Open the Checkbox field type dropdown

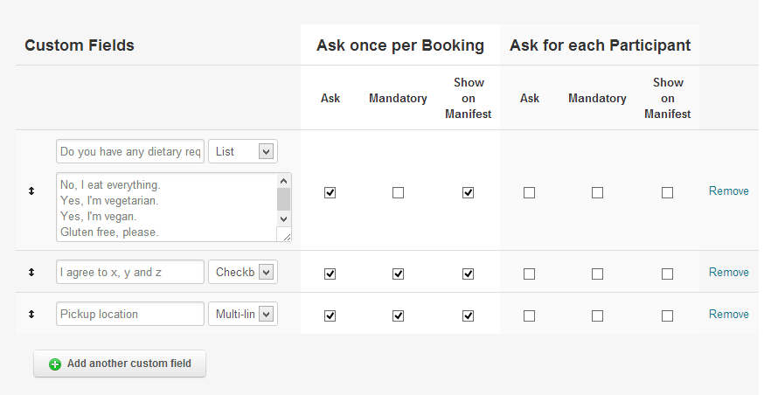pos(242,273)
